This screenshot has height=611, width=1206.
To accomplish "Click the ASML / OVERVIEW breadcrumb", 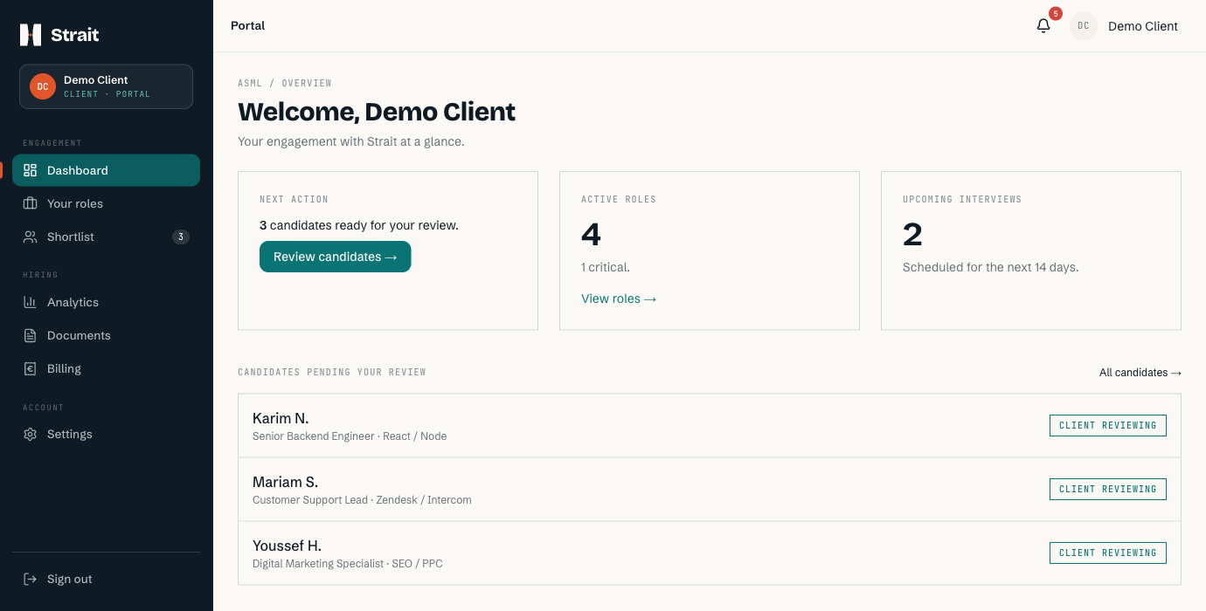I will click(x=285, y=84).
